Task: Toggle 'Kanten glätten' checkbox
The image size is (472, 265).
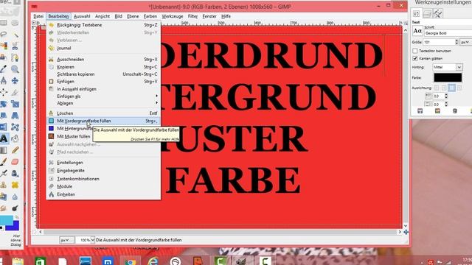Action: pos(415,58)
